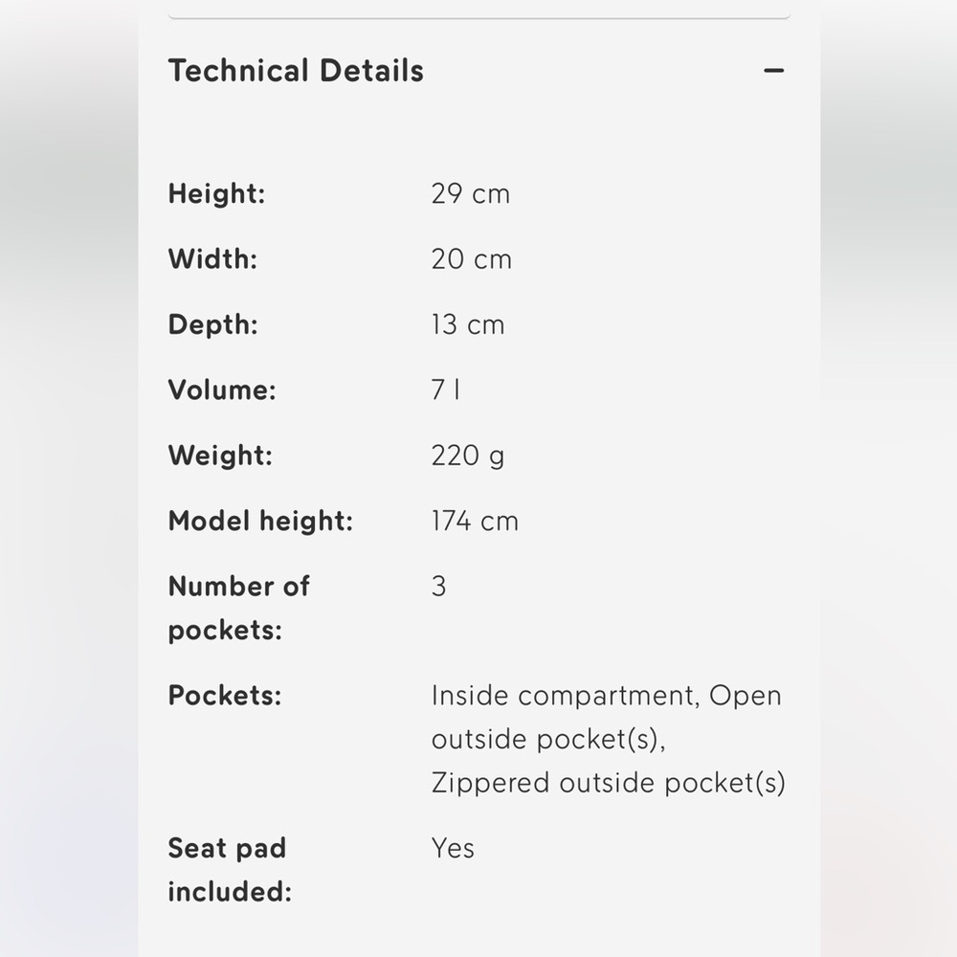Click the pocket count value 3
Screen dimensions: 957x957
[439, 587]
